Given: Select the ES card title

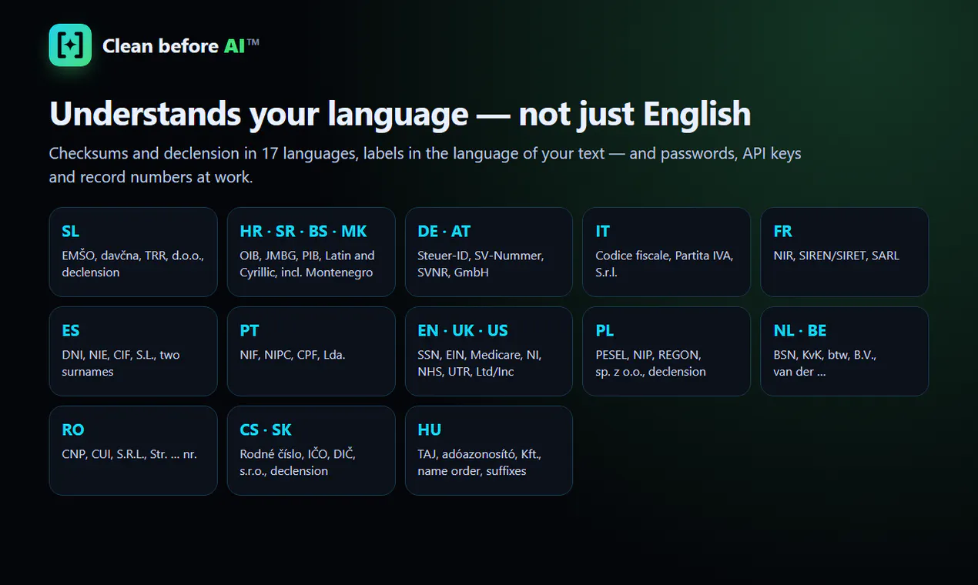Looking at the screenshot, I should (x=70, y=330).
